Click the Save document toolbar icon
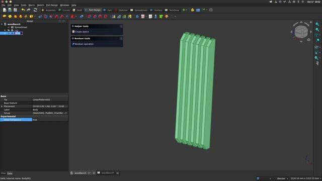 (x=16, y=10)
